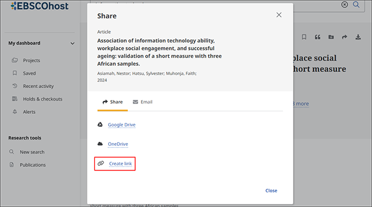The width and height of the screenshot is (372, 207).
Task: Open Recent activity in the sidebar
Action: point(38,86)
